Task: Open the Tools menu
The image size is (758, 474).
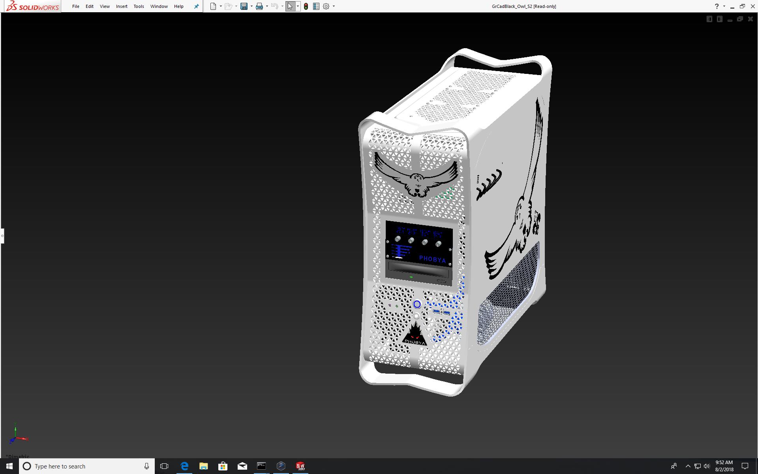Action: tap(139, 6)
